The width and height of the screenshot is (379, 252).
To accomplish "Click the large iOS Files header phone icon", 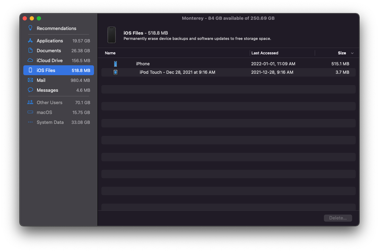I will 111,35.
